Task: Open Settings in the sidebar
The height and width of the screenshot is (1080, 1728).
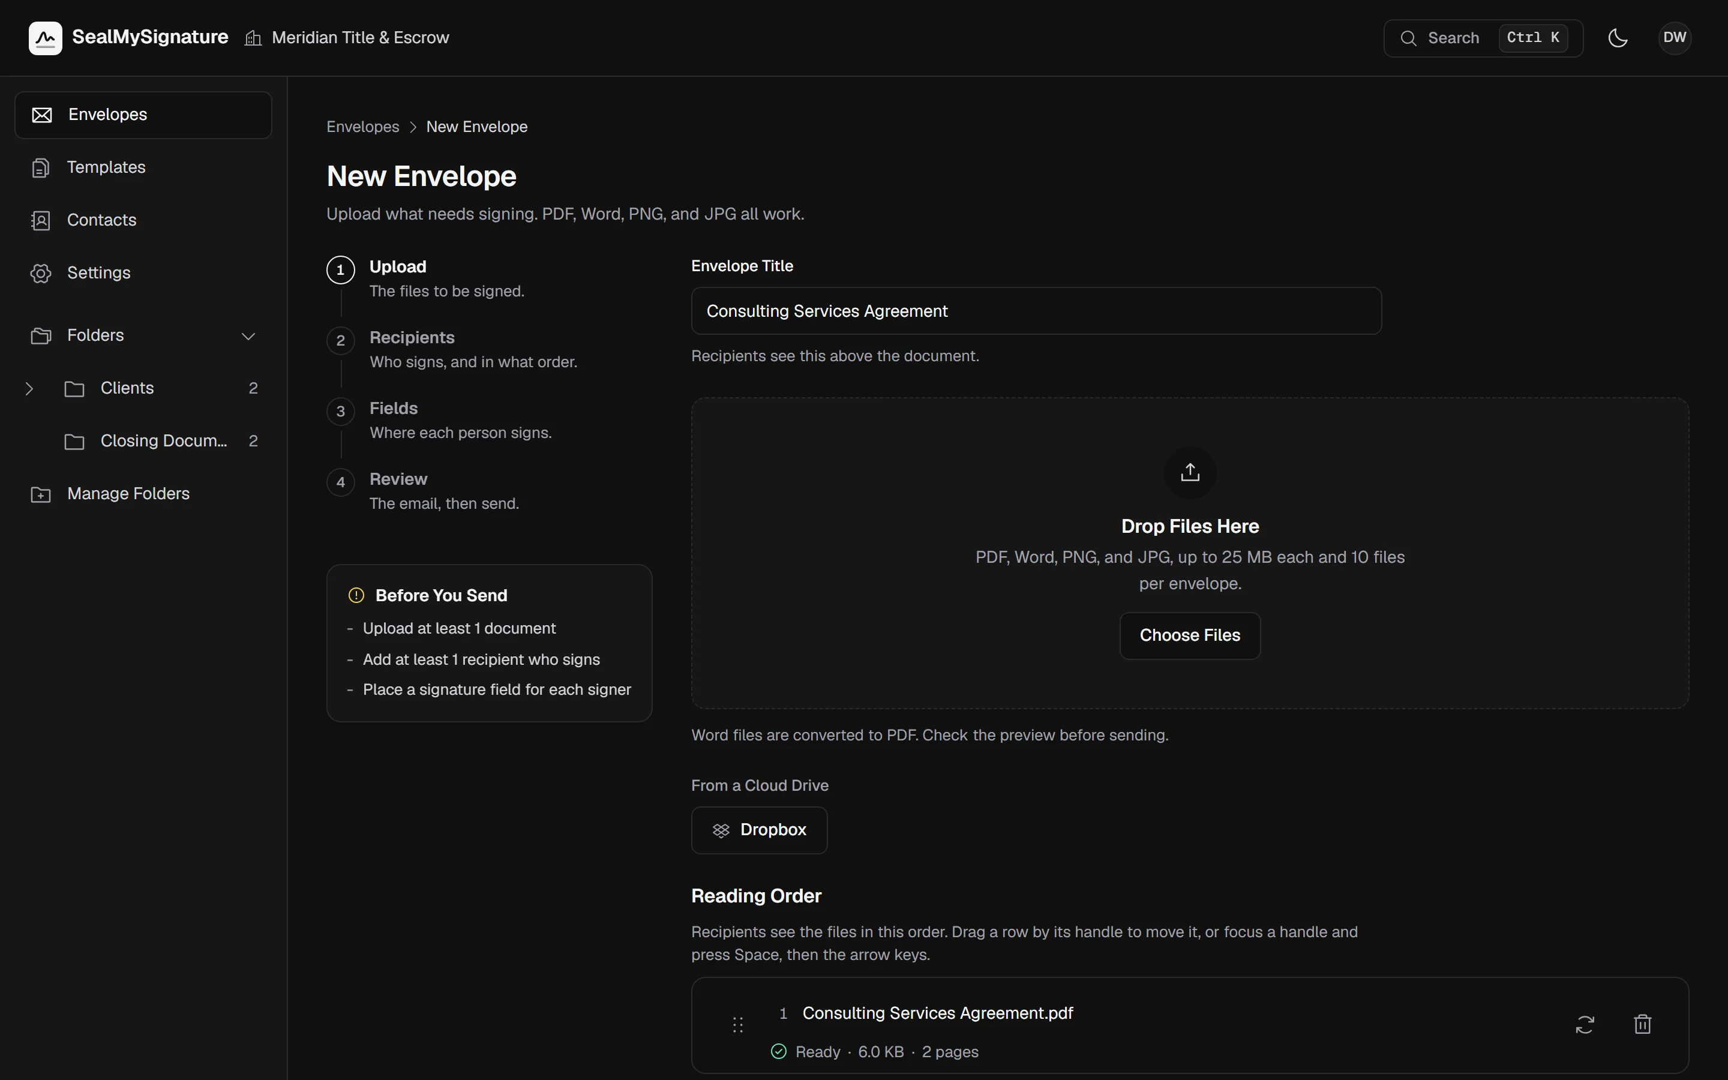Action: coord(143,274)
